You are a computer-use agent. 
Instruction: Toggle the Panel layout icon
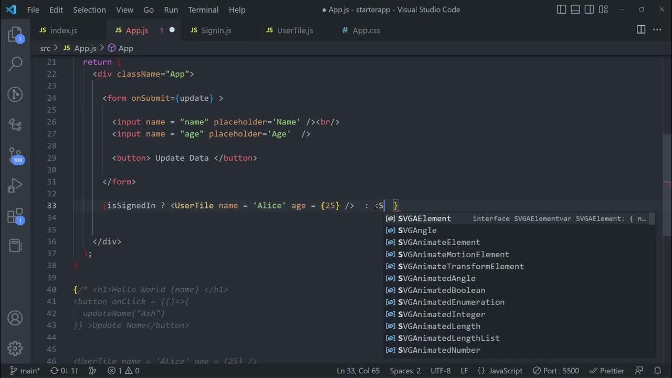coord(576,9)
